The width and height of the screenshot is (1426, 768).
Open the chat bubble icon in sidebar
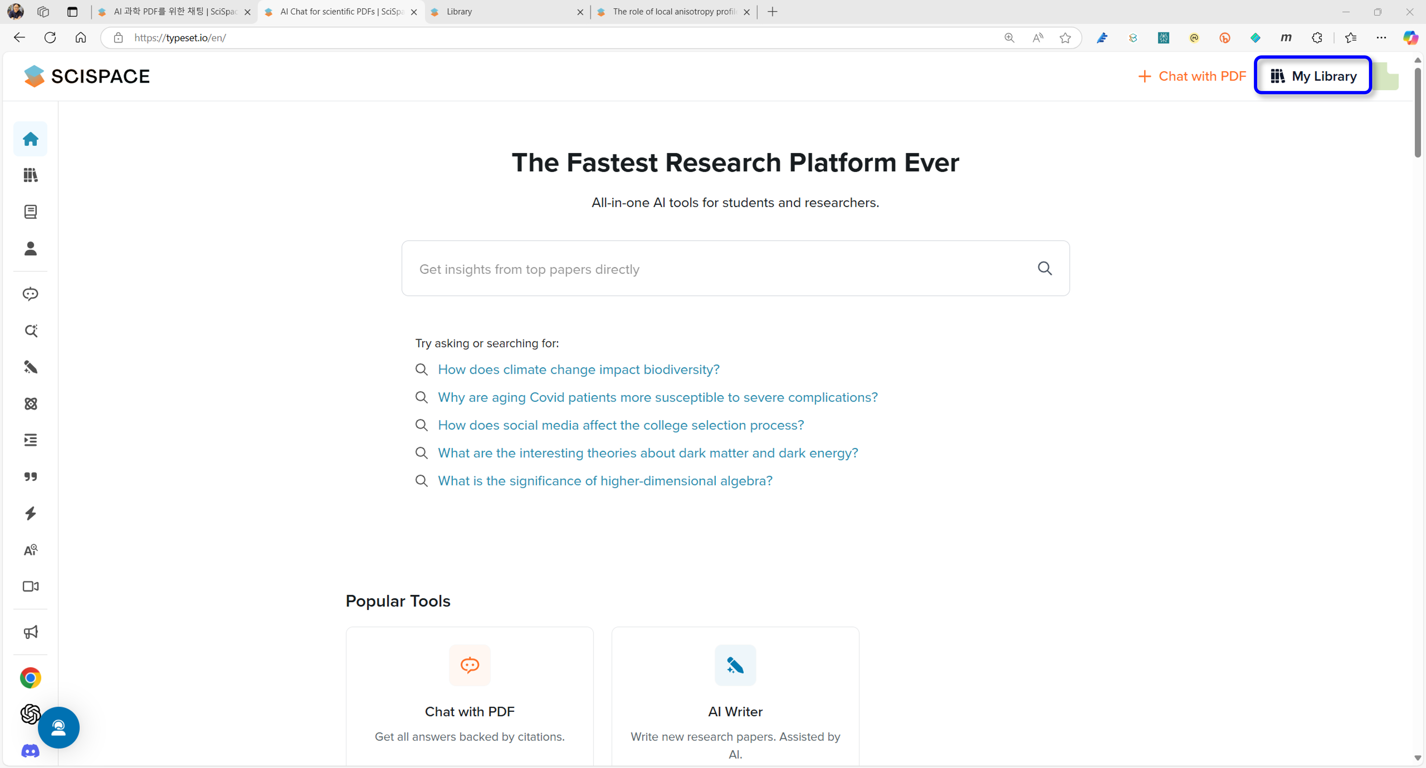click(30, 294)
